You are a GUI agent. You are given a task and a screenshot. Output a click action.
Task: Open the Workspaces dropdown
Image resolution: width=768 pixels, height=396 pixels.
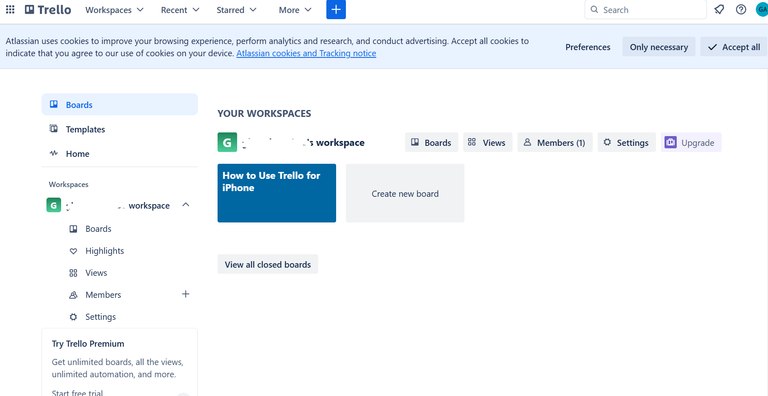(114, 10)
